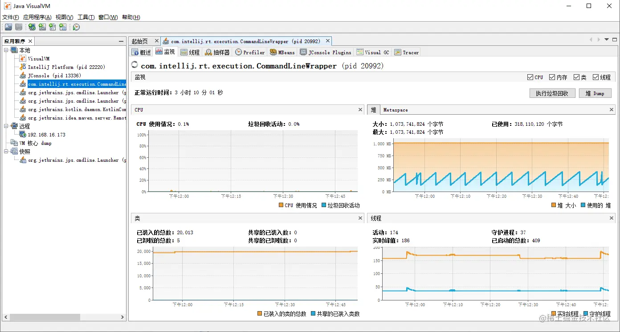Screen dimensions: 620x332
Task: Select the org.jetbrains.idea.maven.server tree entry
Action: [x=77, y=118]
